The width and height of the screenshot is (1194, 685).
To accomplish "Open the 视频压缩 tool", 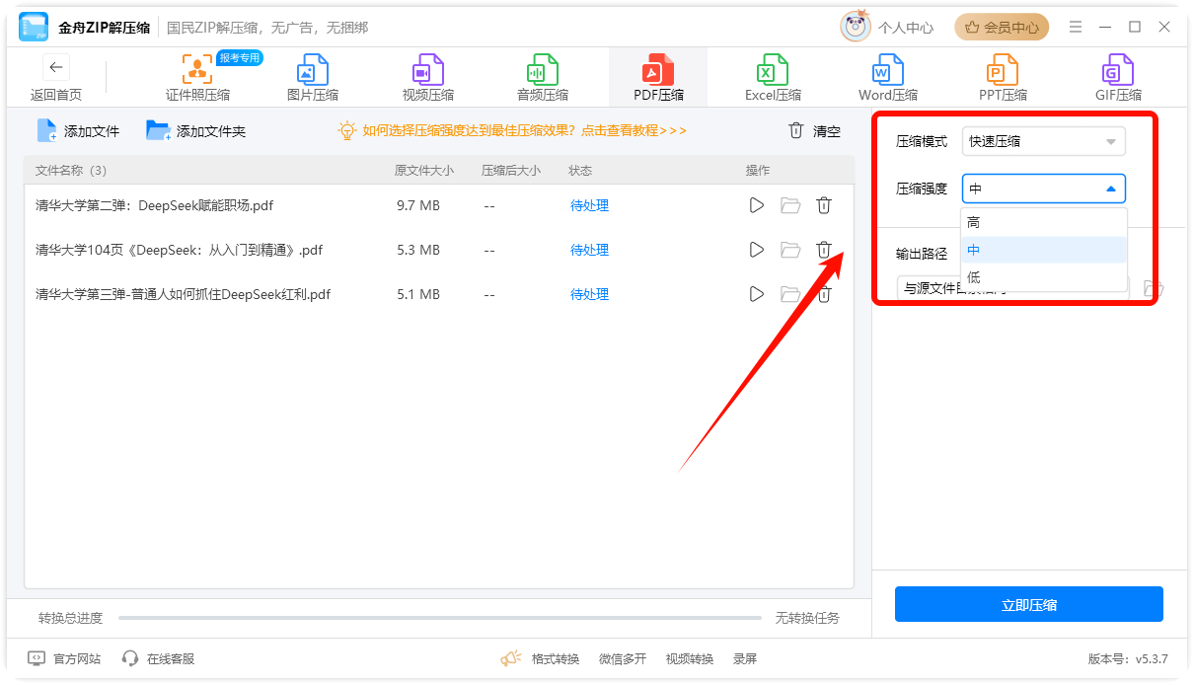I will [428, 78].
